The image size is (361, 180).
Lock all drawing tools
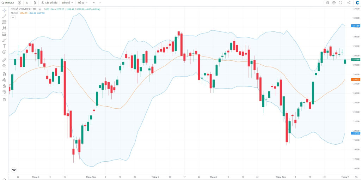pos(4,86)
